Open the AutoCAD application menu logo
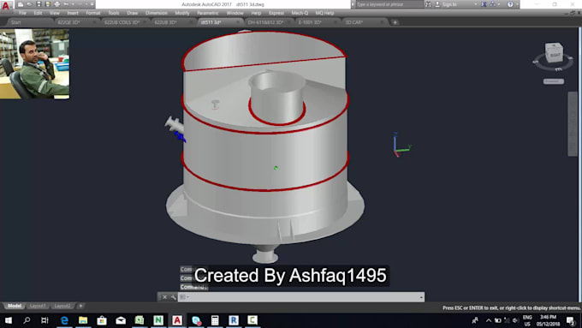Image resolution: width=582 pixels, height=328 pixels. [x=6, y=5]
